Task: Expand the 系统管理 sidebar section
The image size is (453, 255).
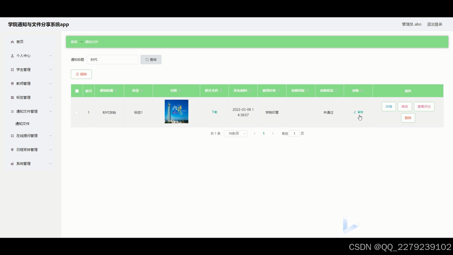Action: coord(23,163)
